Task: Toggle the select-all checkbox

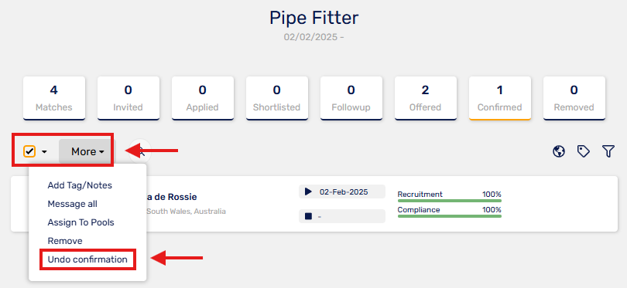Action: click(29, 151)
